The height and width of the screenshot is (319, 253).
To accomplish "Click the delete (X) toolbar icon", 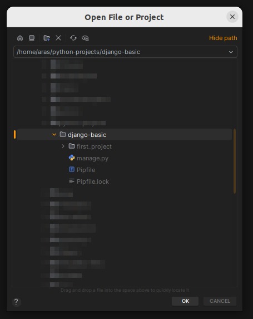I will tap(58, 38).
